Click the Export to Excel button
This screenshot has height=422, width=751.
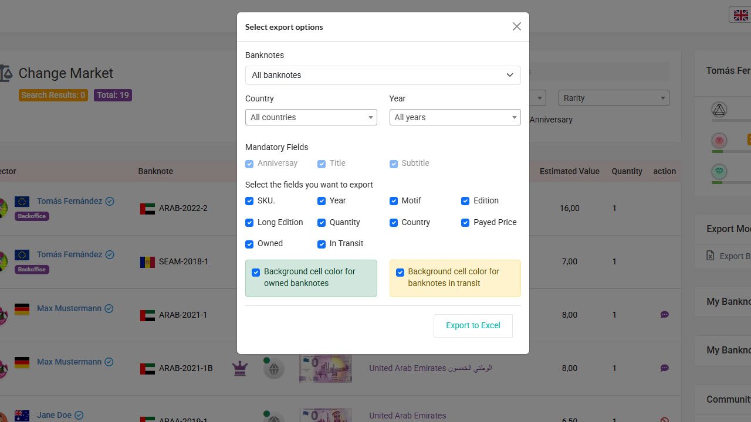pyautogui.click(x=473, y=325)
